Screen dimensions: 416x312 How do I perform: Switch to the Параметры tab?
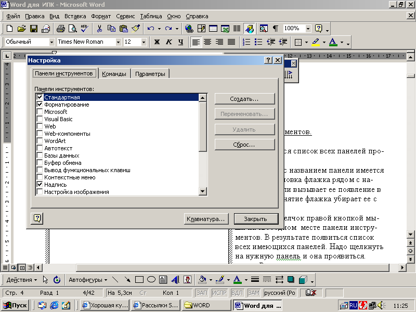pos(150,74)
